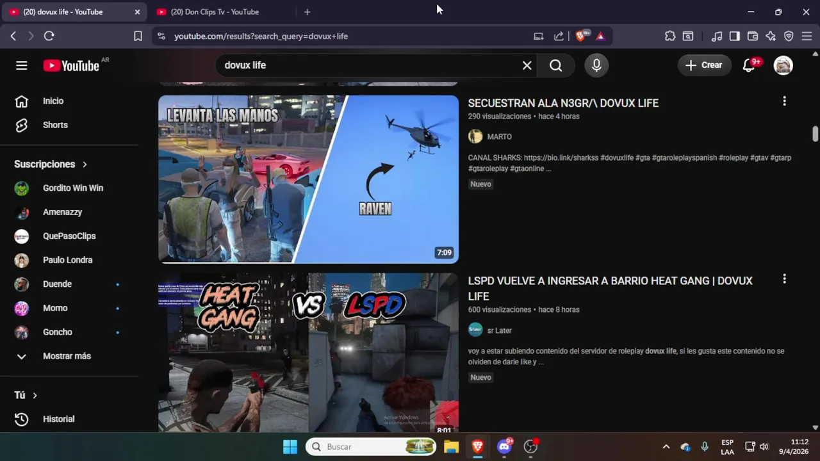Open the Brave VPN shield icon
820x461 pixels.
pyautogui.click(x=789, y=36)
